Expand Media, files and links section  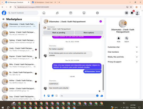123,57
